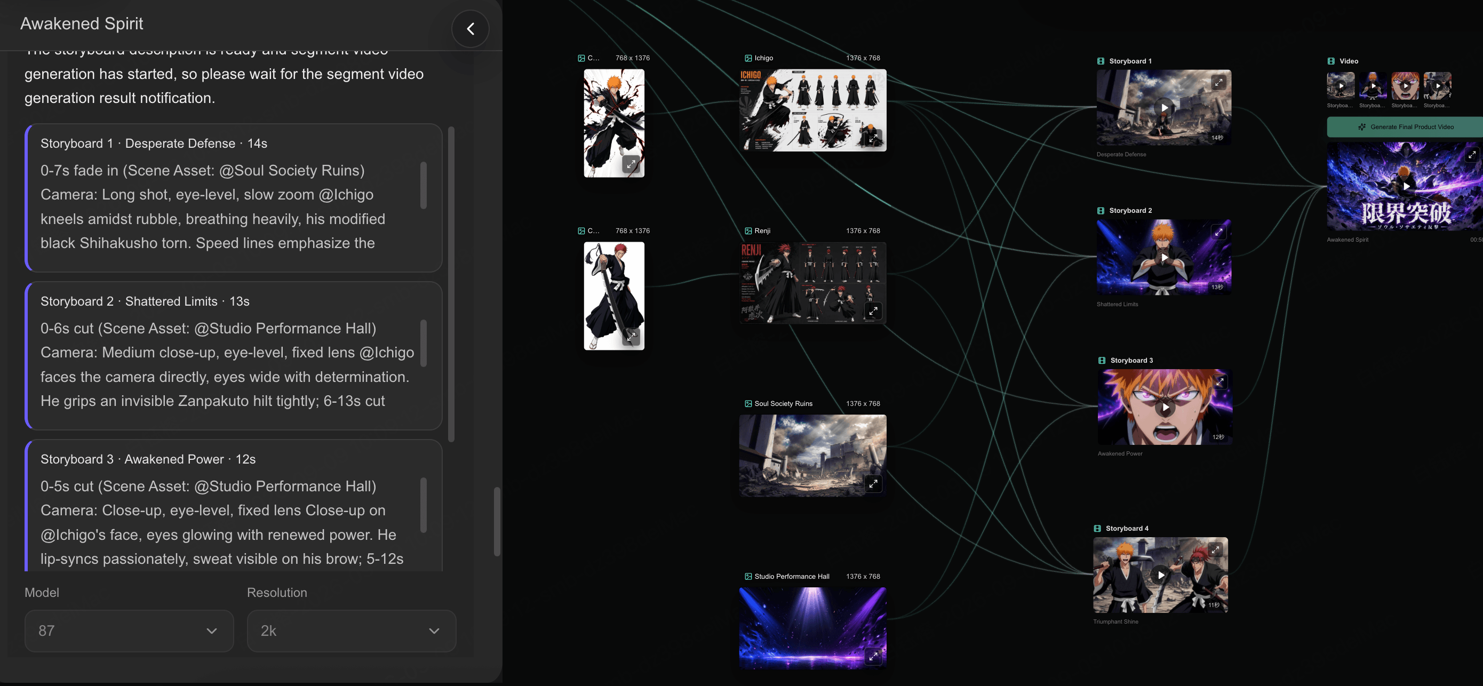
Task: Expand Storyboard 3 video preview
Action: (x=1220, y=382)
